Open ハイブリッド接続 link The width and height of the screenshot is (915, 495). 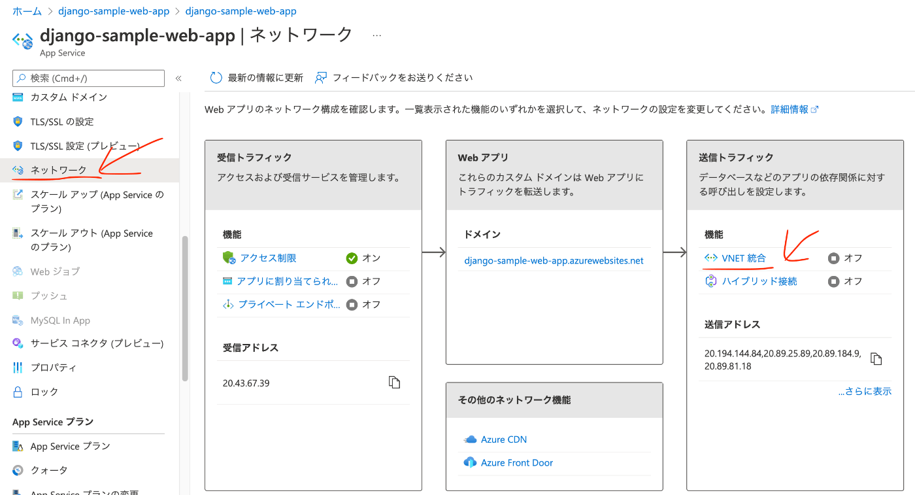(x=759, y=281)
